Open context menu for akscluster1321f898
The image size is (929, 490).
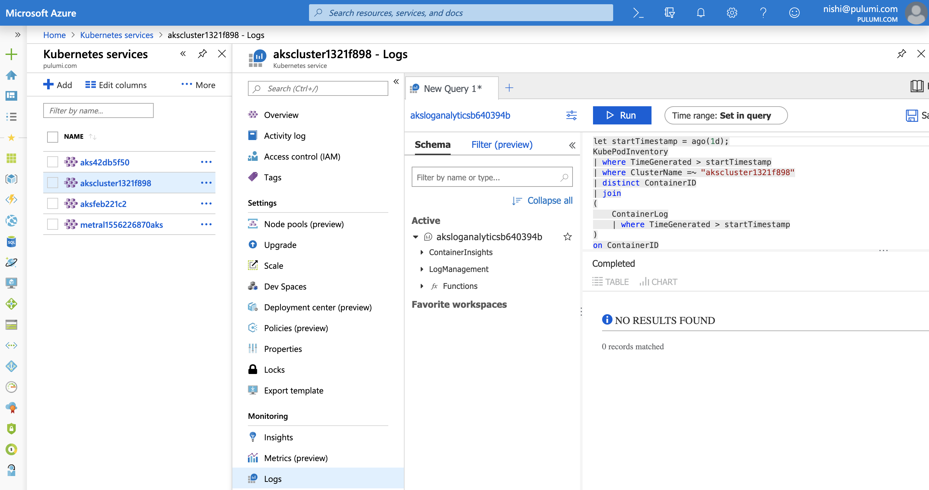[x=206, y=183]
